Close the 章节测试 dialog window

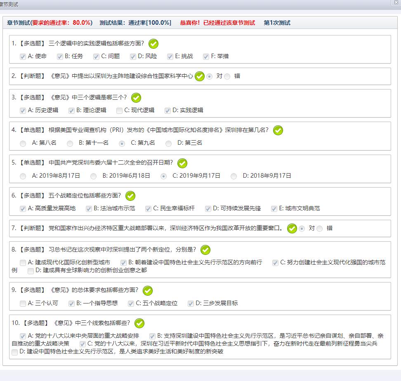pyautogui.click(x=397, y=3)
